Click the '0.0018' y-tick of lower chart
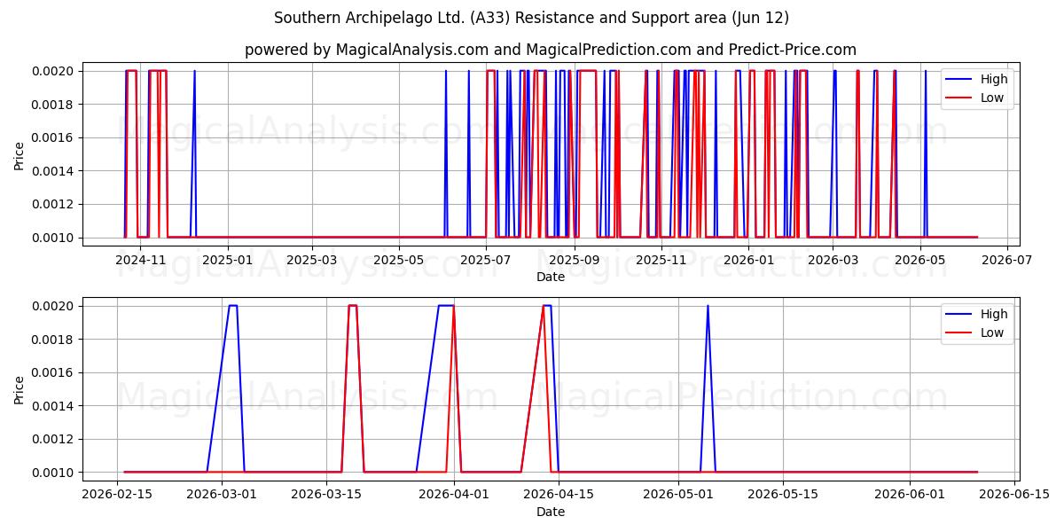Image resolution: width=1064 pixels, height=532 pixels. pyautogui.click(x=55, y=340)
